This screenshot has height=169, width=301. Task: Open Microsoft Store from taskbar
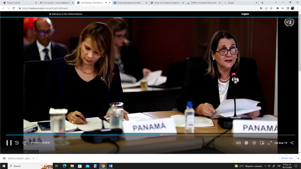coord(80,166)
